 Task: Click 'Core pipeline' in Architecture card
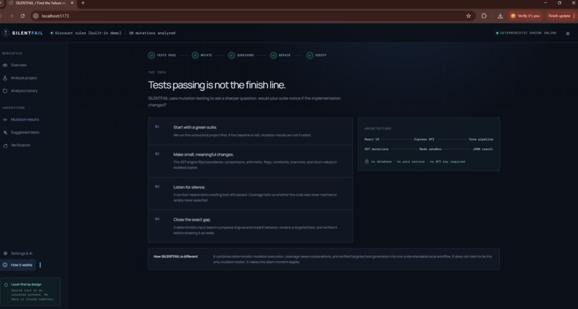click(480, 139)
